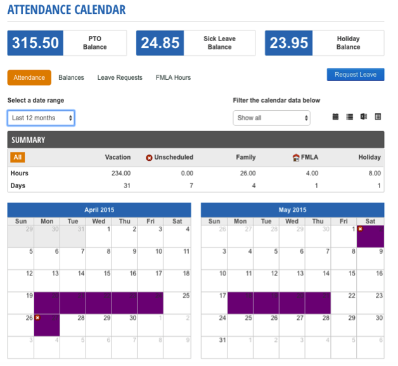Click the Sick Leave Balance 24.85 tile

point(195,43)
